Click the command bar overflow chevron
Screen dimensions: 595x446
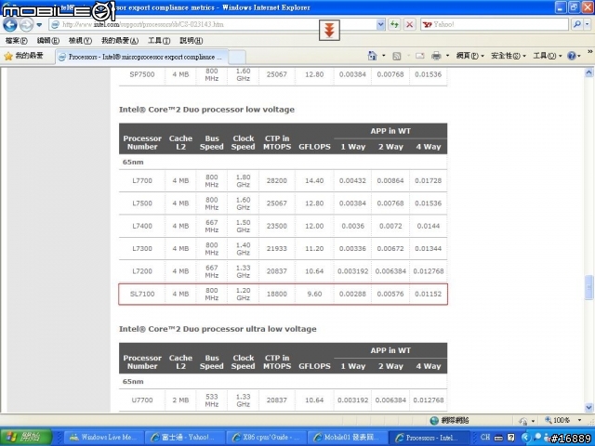pos(590,52)
